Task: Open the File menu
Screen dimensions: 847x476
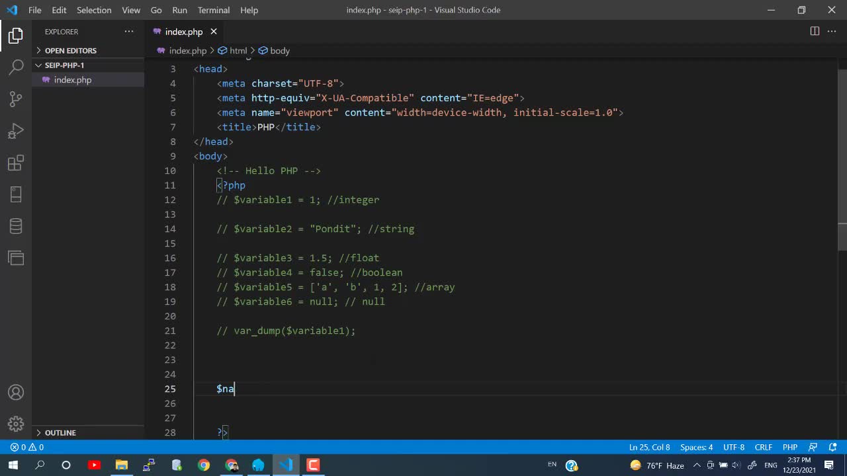Action: click(x=35, y=10)
